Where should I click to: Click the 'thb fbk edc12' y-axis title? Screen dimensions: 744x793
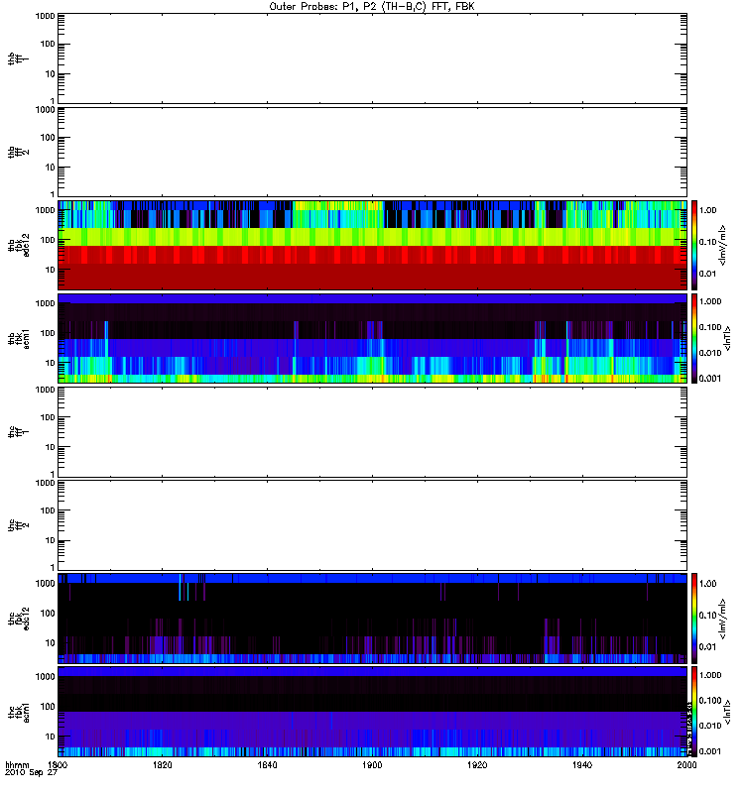click(x=18, y=245)
